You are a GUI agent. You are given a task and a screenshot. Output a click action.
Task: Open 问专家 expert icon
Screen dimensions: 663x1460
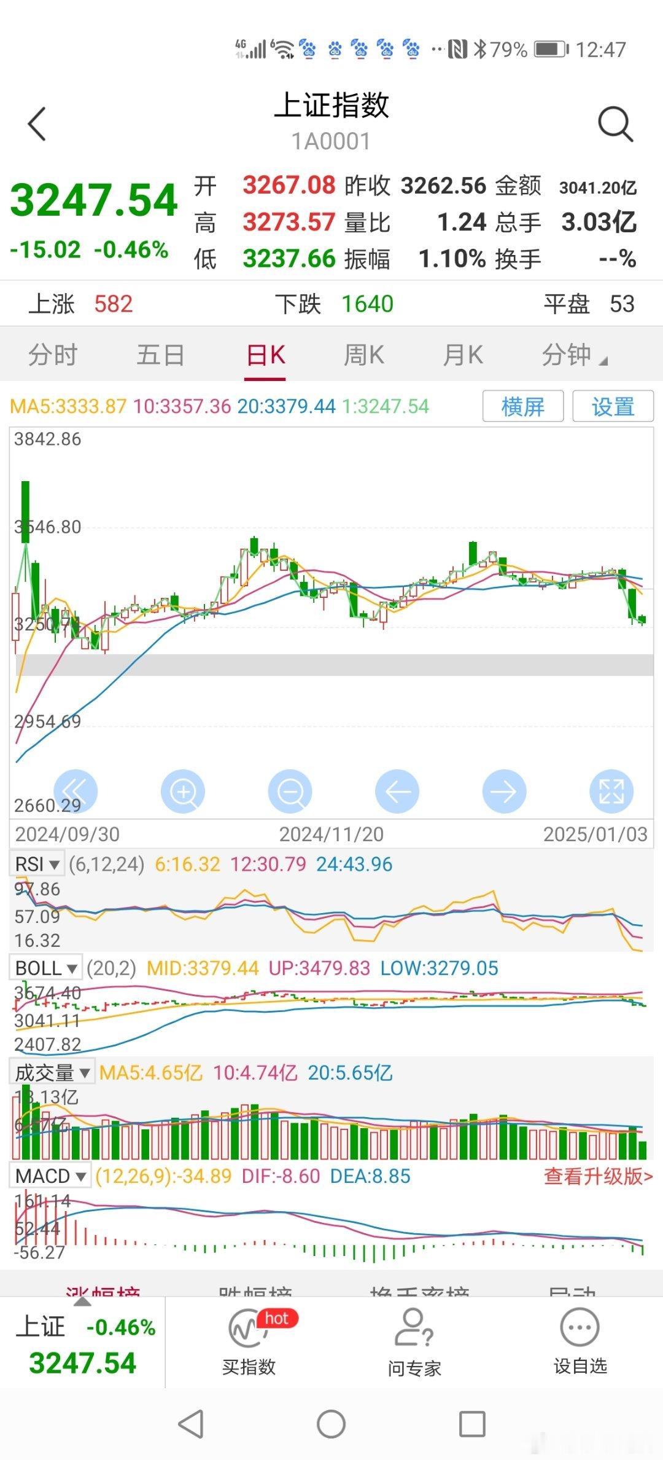click(414, 1341)
